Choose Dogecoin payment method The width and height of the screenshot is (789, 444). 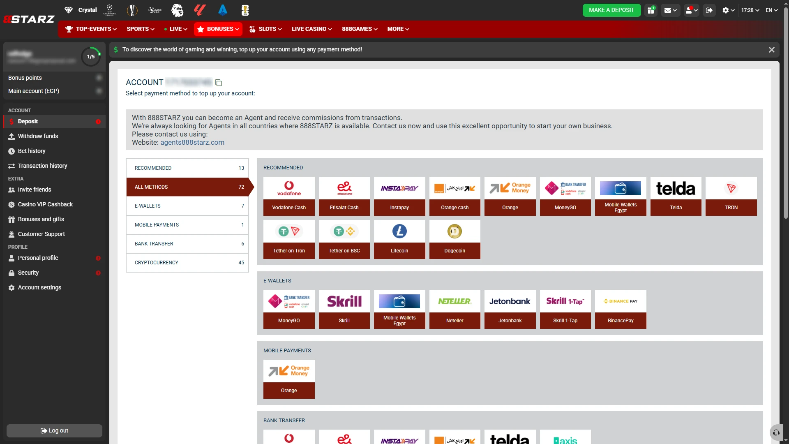pyautogui.click(x=455, y=240)
